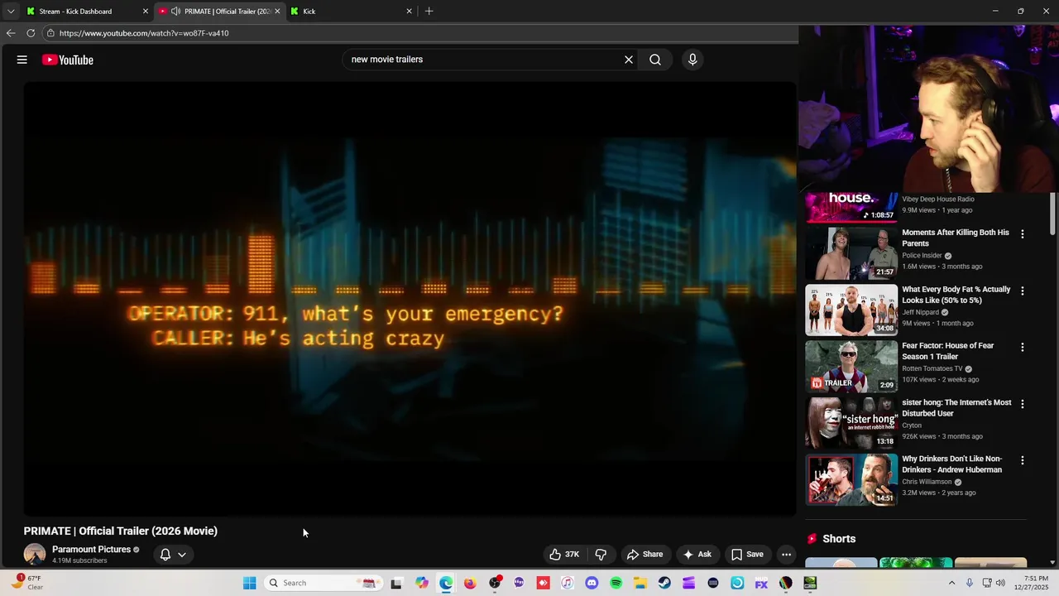Go back with the browser back arrow

click(11, 33)
